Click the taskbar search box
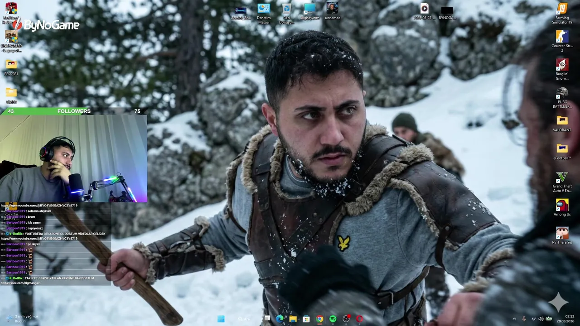Image resolution: width=580 pixels, height=326 pixels. click(x=244, y=319)
